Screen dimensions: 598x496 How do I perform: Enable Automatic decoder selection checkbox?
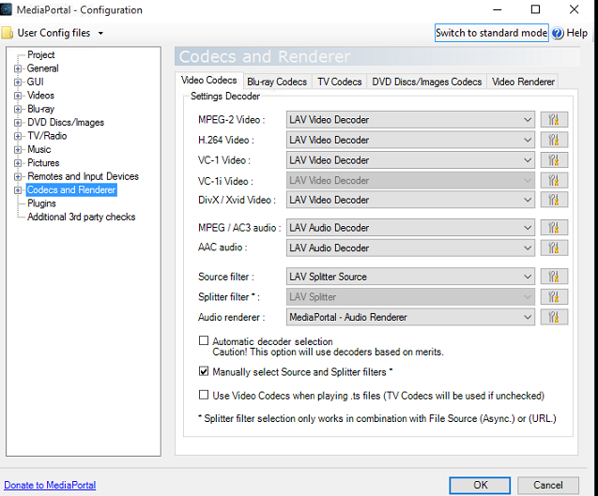pos(205,341)
